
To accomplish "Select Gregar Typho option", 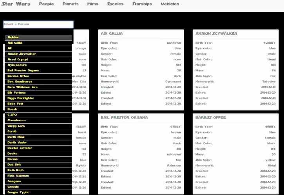I will click(38, 192).
